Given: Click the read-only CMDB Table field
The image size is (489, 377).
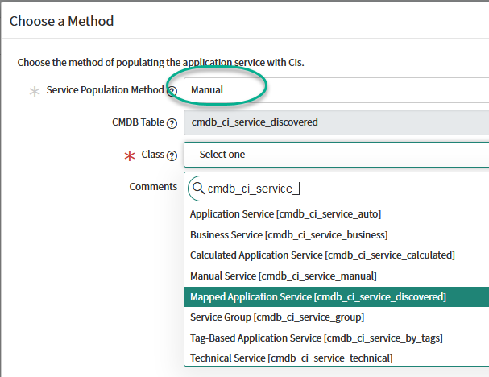Looking at the screenshot, I should (x=336, y=122).
